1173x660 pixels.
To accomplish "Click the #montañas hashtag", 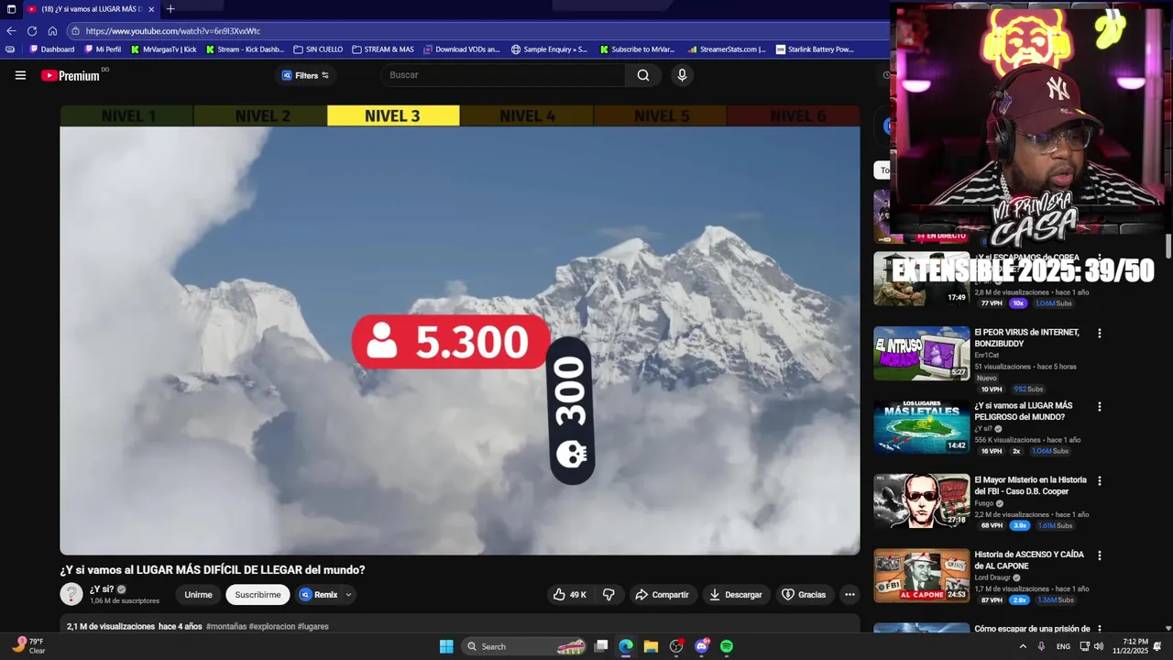I will pyautogui.click(x=226, y=627).
